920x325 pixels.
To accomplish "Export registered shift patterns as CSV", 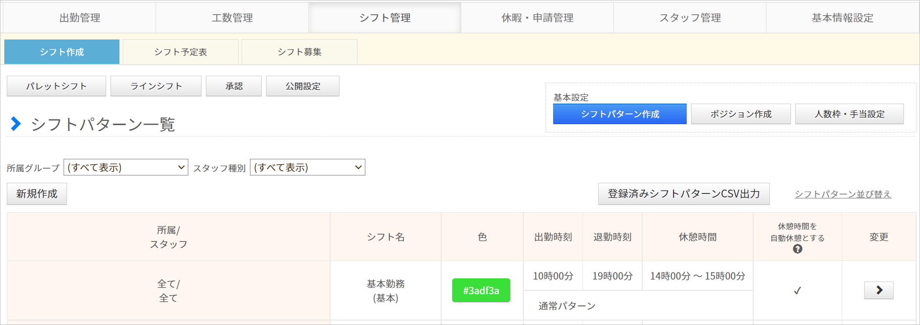I will pos(683,194).
